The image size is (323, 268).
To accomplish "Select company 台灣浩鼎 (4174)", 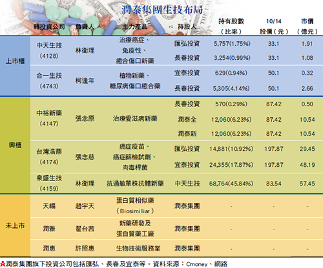I will [49, 157].
